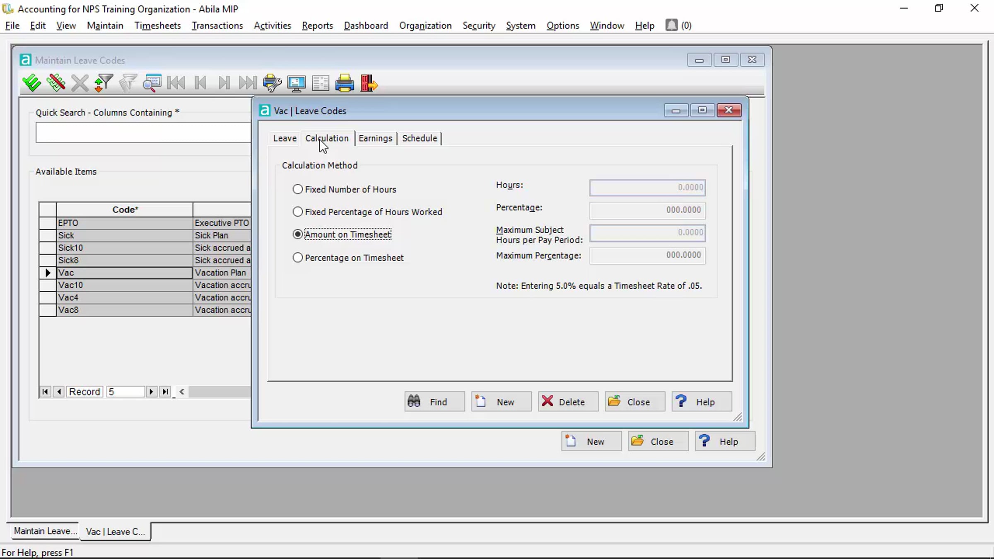Switch to the Leave tab
The image size is (994, 559).
click(x=285, y=138)
